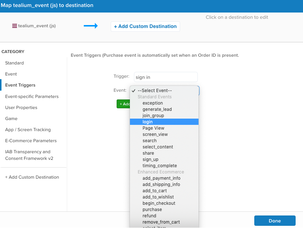The image size is (303, 228).
Task: Pick purchase from the event list
Action: point(152,210)
